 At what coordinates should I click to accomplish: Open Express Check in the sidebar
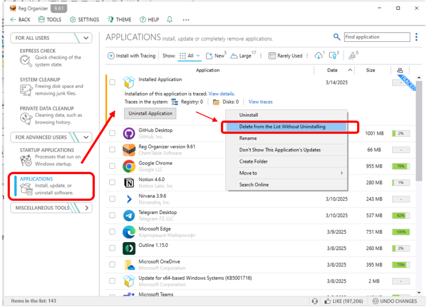point(51,58)
